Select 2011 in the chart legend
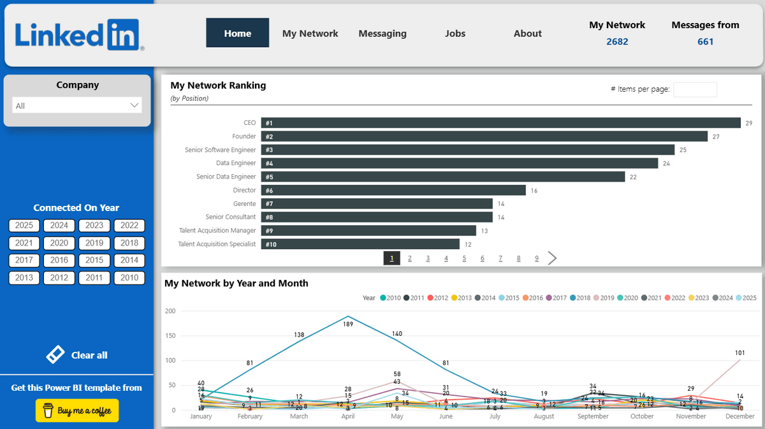Viewport: 765px width, 429px height. (x=413, y=298)
